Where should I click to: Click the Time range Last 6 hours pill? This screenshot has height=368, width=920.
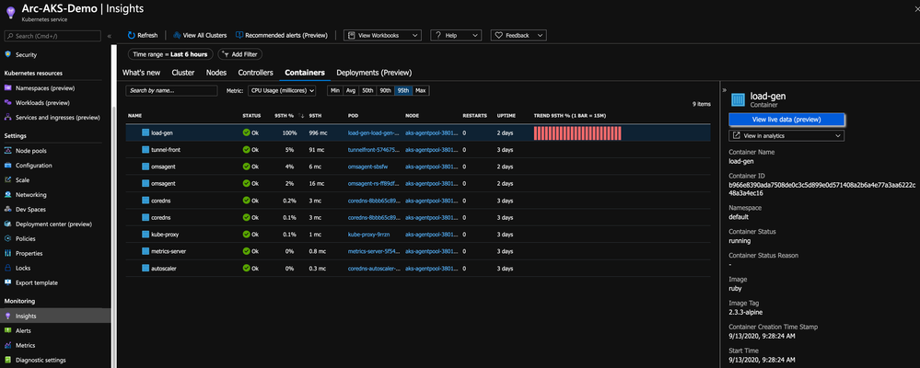[x=170, y=54]
